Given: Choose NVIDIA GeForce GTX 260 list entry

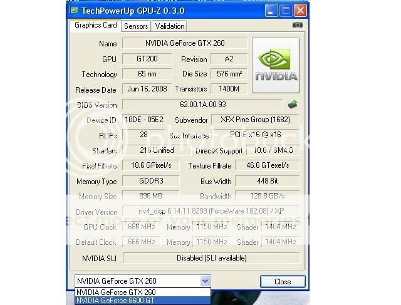Looking at the screenshot, I should click(x=143, y=292).
